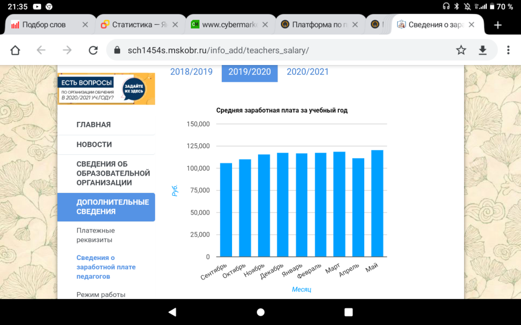Open Chrome three-dot menu
Image resolution: width=521 pixels, height=325 pixels.
click(508, 50)
